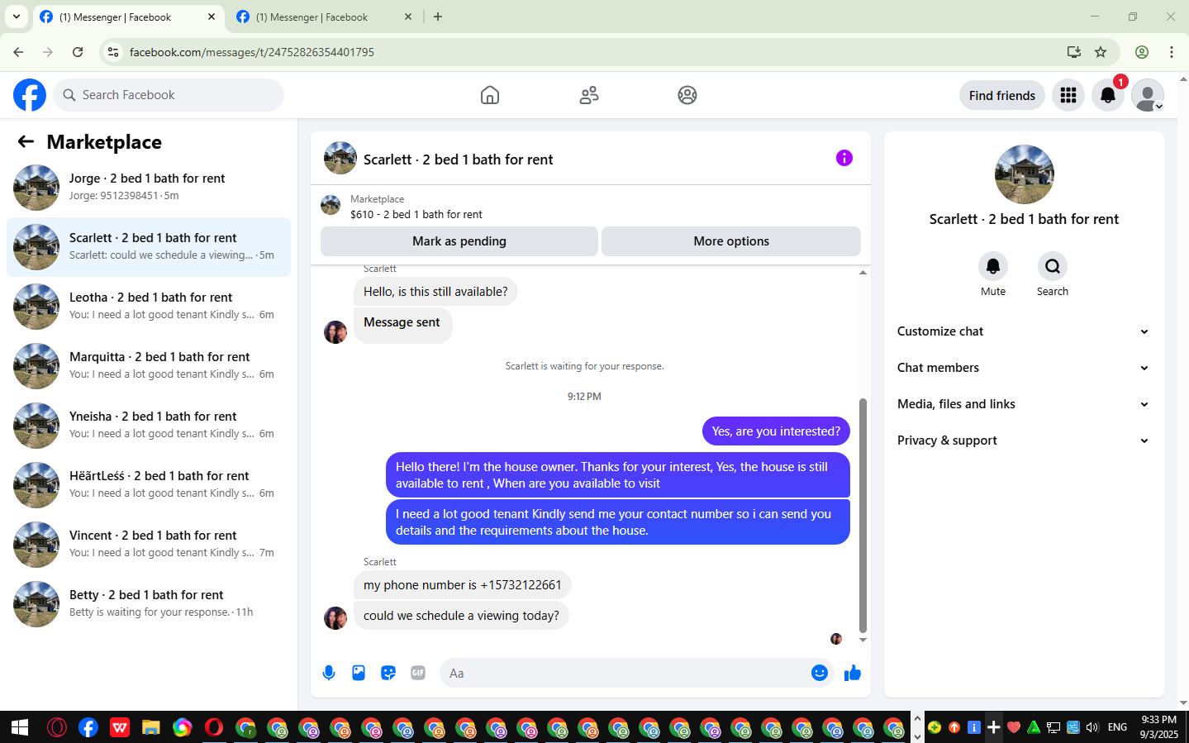Open Betty's conversation
The height and width of the screenshot is (743, 1189).
[149, 604]
